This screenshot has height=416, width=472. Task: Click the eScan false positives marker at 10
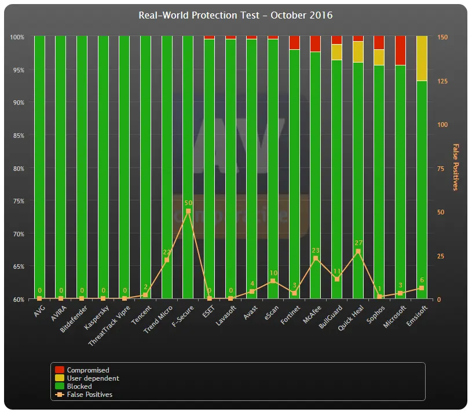273,281
